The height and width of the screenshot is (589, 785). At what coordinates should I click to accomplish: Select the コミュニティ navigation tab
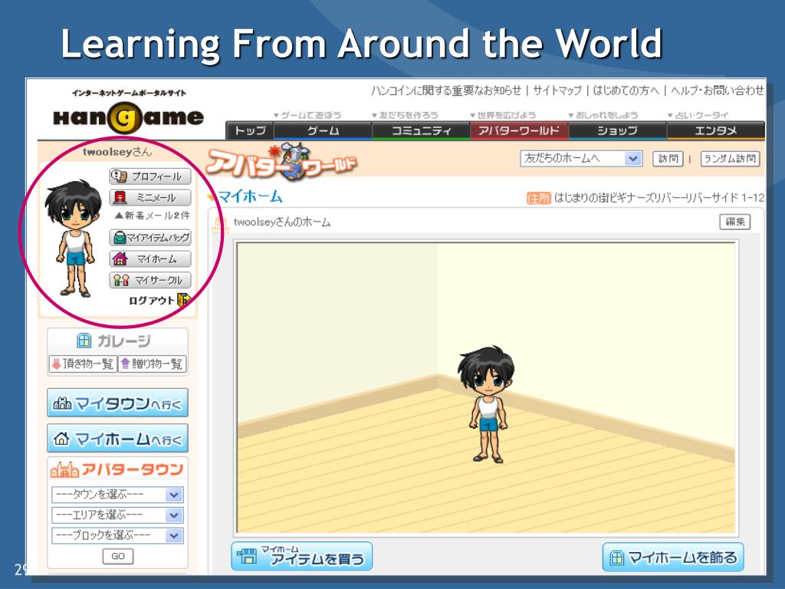(x=421, y=130)
